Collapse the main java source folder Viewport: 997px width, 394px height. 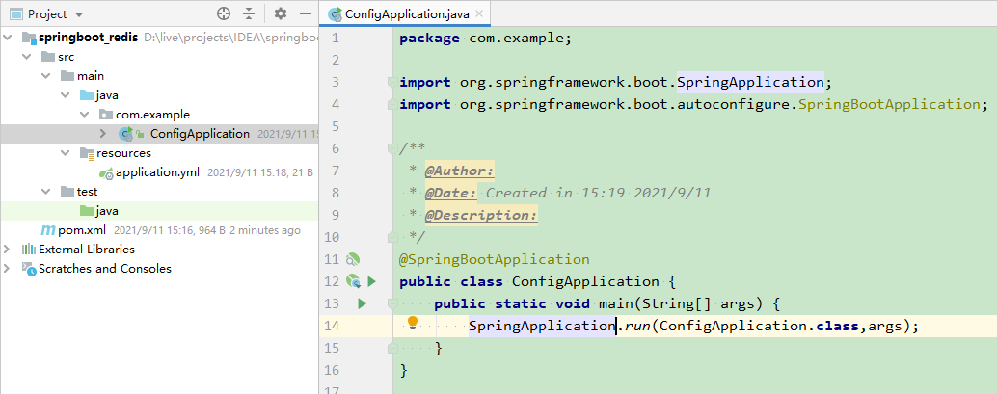[66, 95]
